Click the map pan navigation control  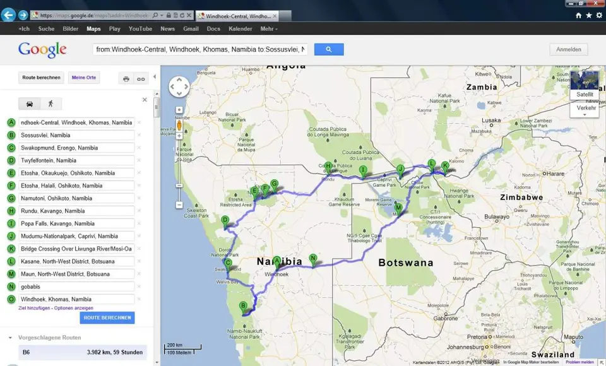point(179,86)
